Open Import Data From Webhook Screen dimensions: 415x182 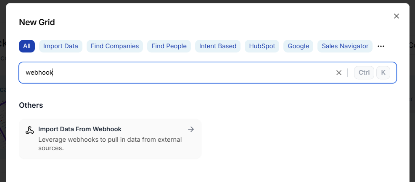click(x=80, y=129)
